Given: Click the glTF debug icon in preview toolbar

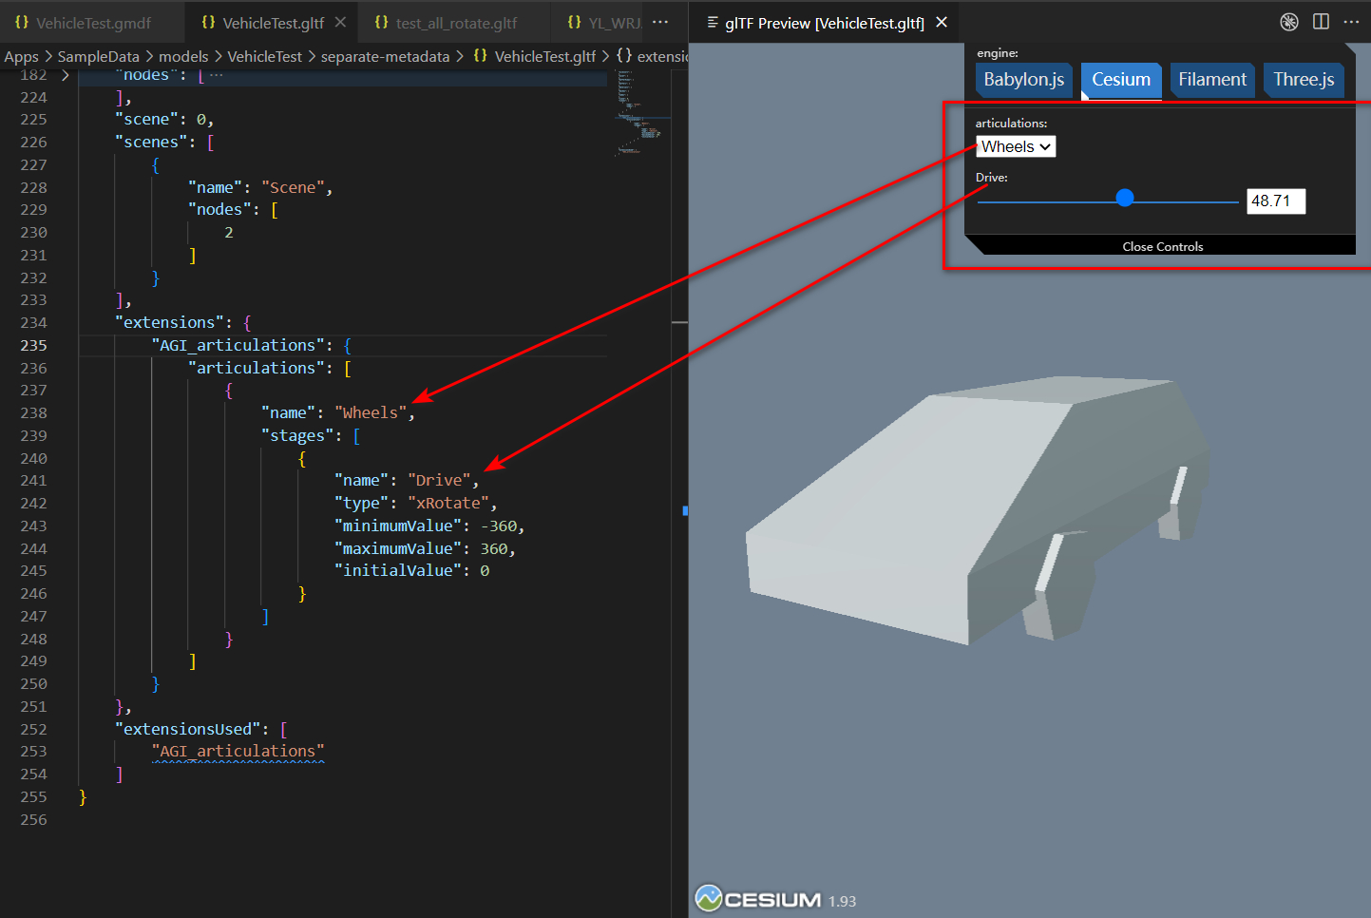Looking at the screenshot, I should 1289,22.
